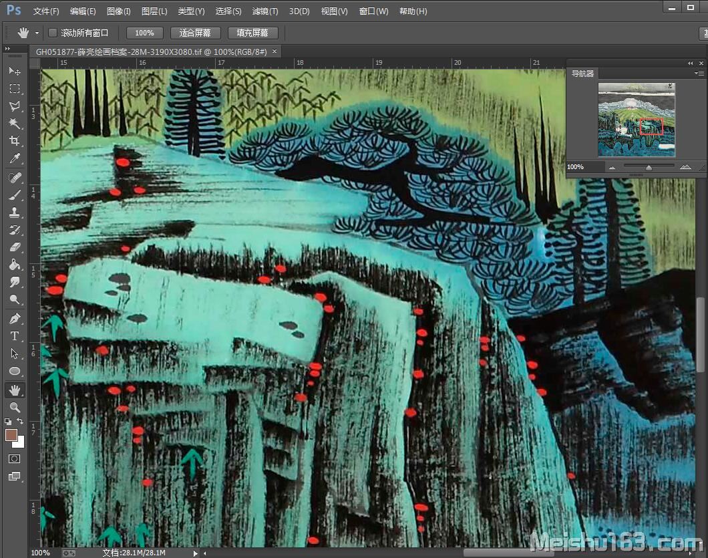Open the 滤镜(T) menu

click(x=265, y=11)
